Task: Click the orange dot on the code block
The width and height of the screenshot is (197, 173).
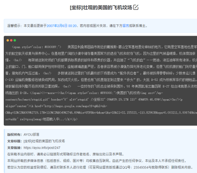Action: point(7,40)
